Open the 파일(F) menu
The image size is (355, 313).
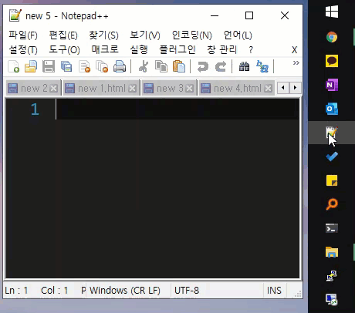pyautogui.click(x=23, y=35)
